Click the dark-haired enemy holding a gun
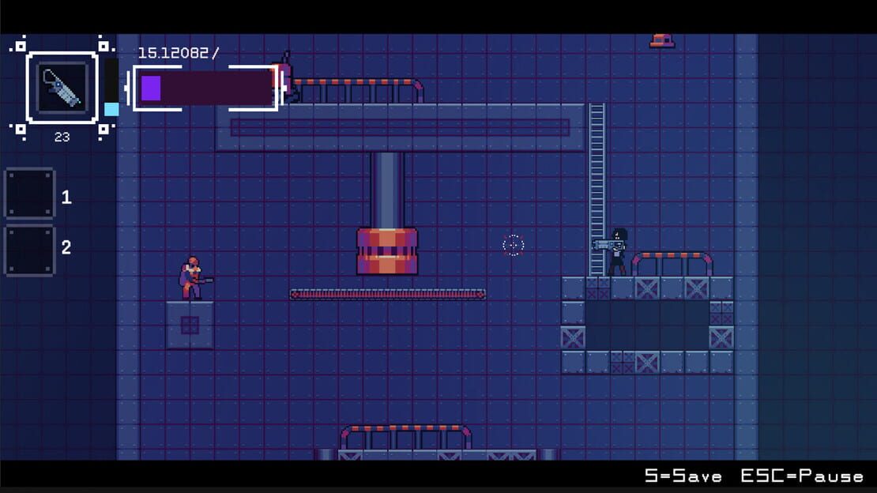Image resolution: width=877 pixels, height=493 pixels. tap(612, 252)
